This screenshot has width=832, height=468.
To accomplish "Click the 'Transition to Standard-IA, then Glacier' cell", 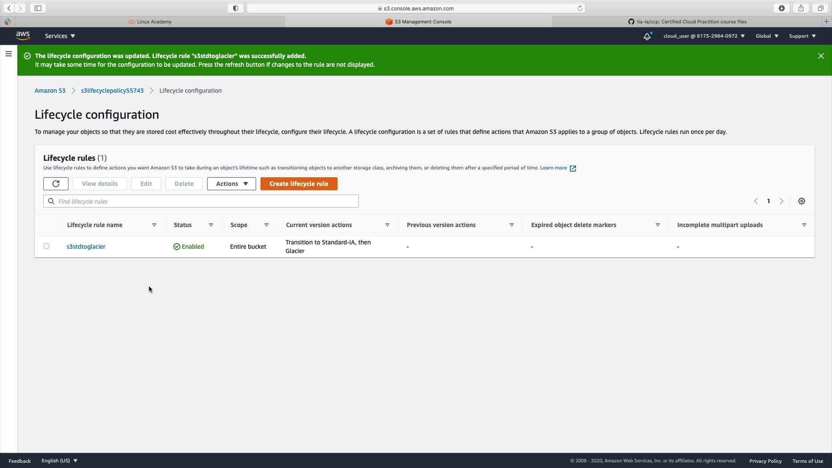I will click(328, 246).
